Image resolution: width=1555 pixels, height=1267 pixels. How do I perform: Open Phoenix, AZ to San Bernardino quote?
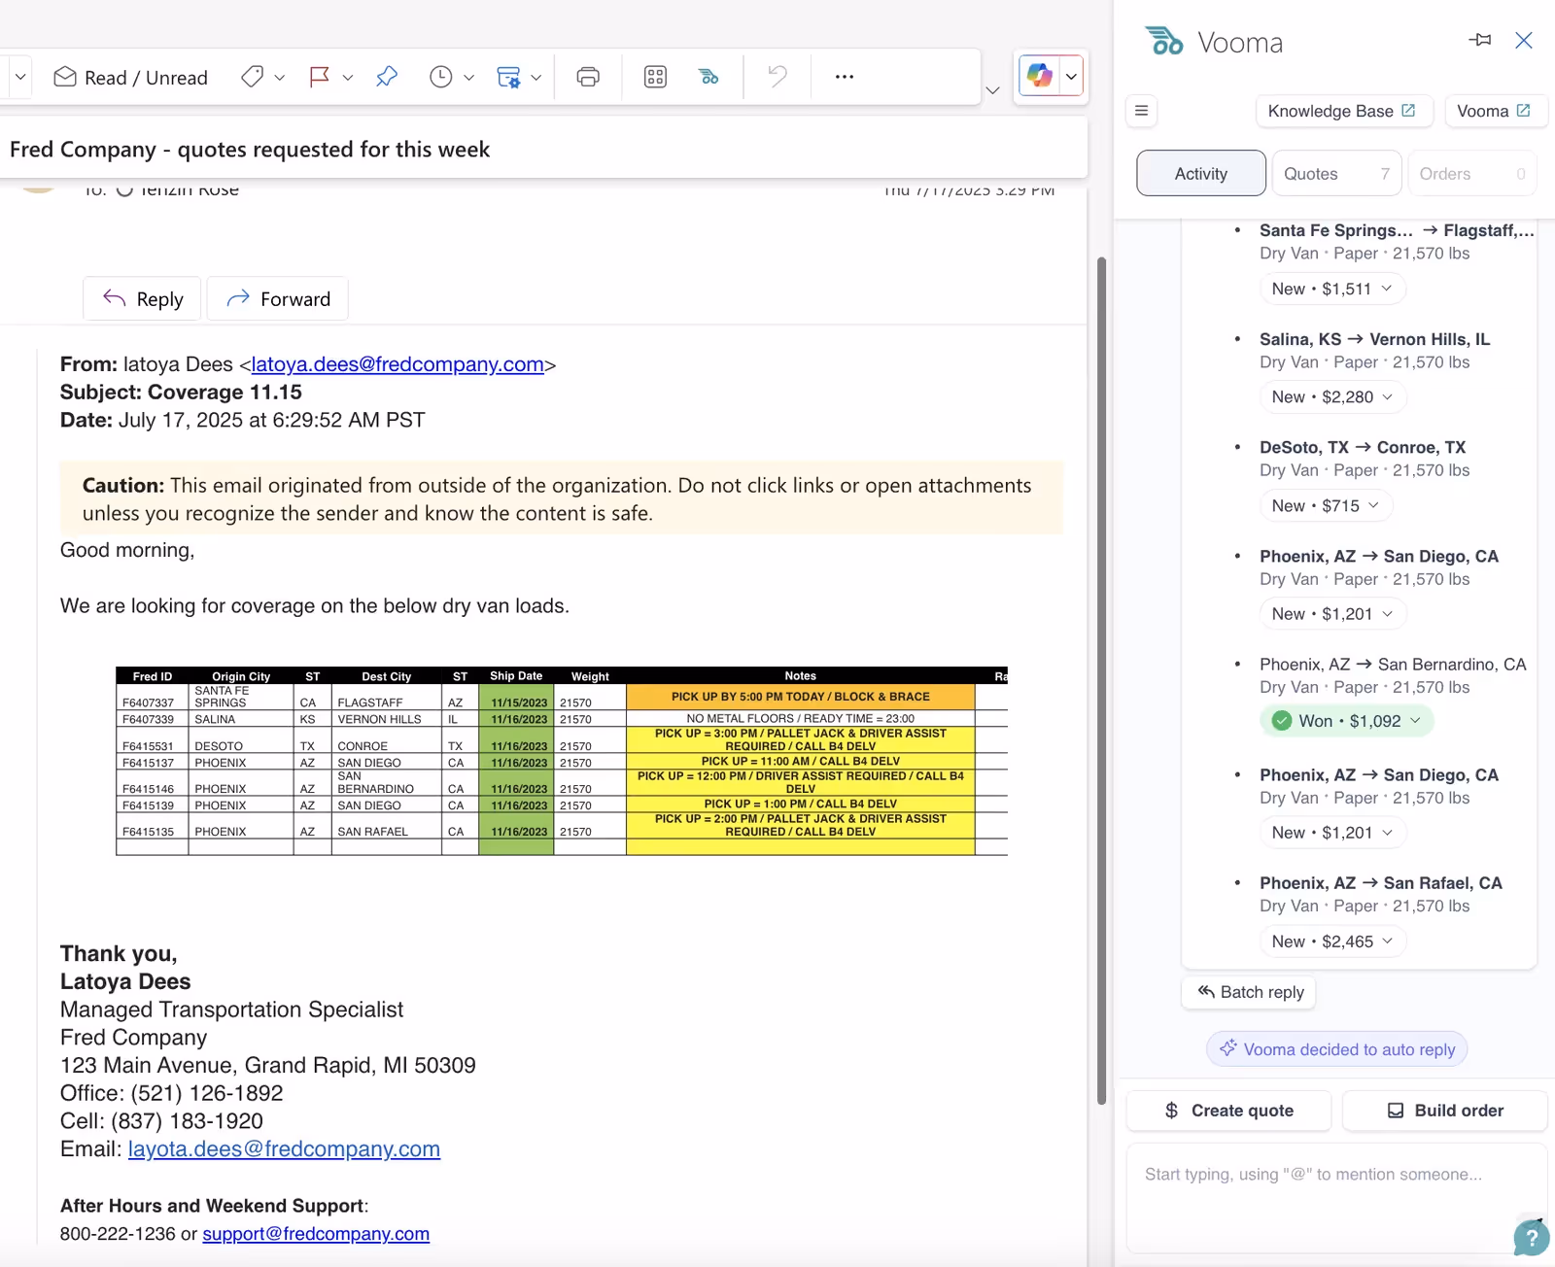(x=1393, y=665)
